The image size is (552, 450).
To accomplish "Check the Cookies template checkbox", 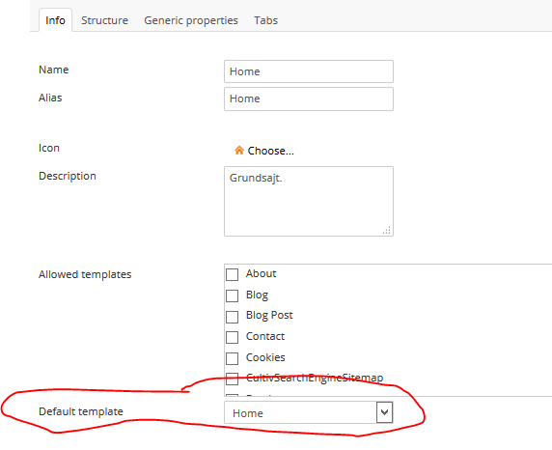I will click(232, 358).
